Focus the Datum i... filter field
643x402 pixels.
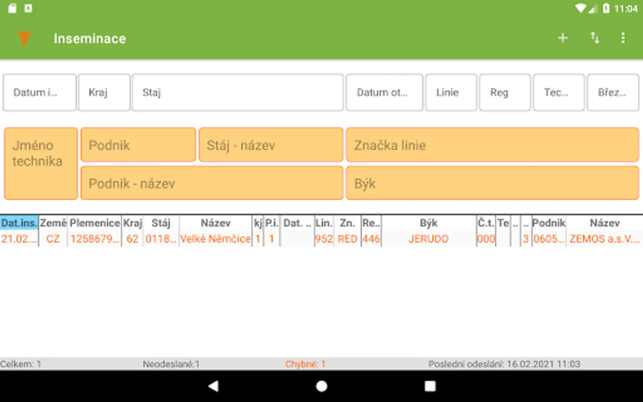[x=40, y=92]
